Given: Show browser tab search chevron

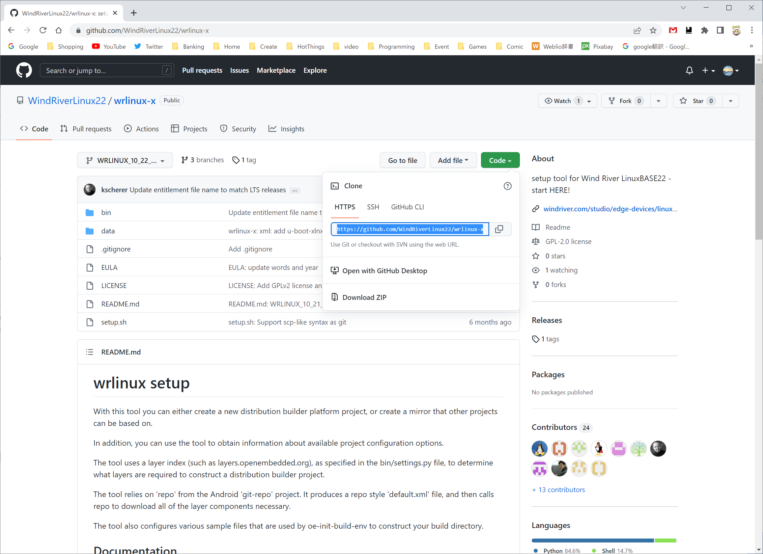Looking at the screenshot, I should (683, 8).
